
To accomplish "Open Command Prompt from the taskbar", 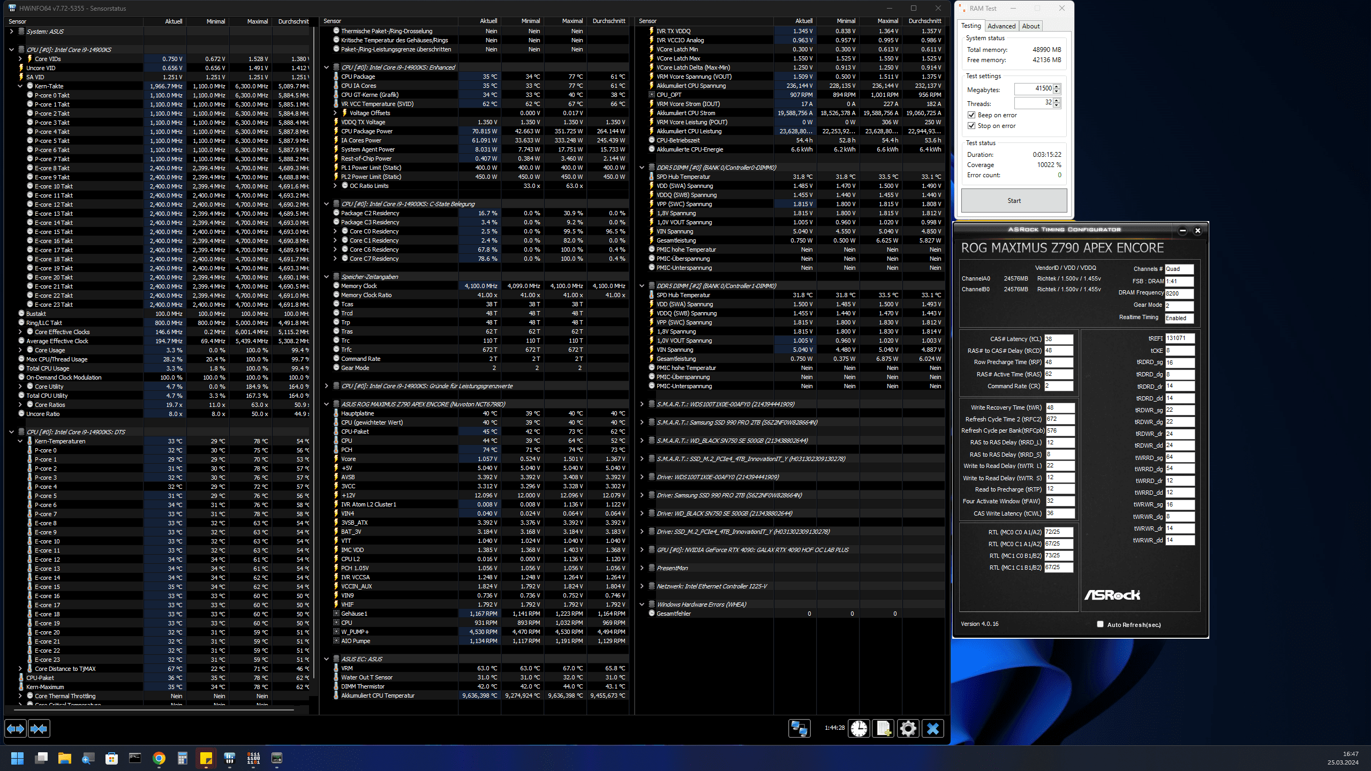I will pos(135,758).
